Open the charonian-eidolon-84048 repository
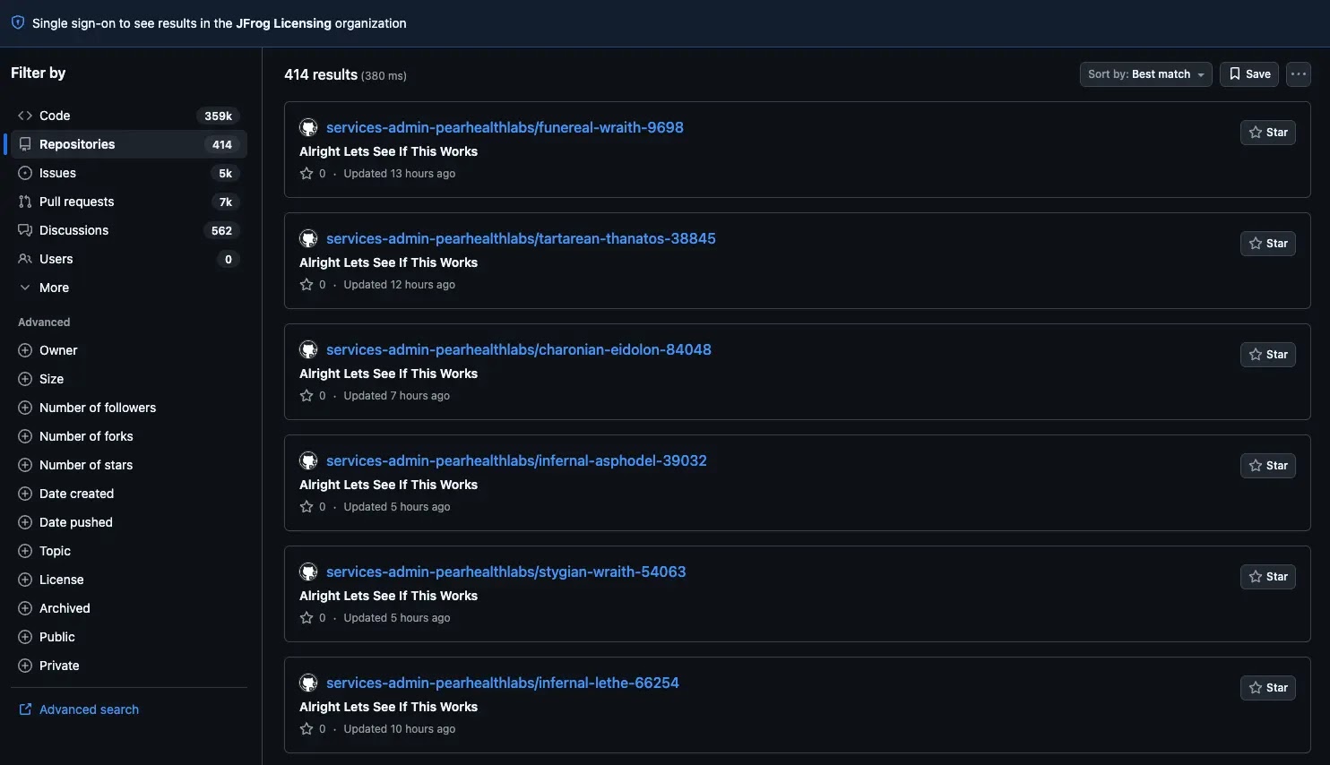1330x765 pixels. [x=519, y=349]
